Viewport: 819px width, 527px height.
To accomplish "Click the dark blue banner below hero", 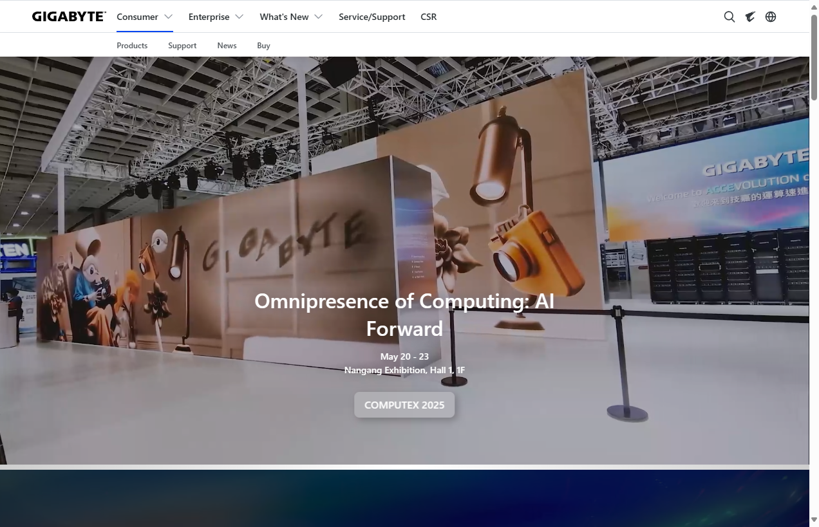I will click(404, 498).
